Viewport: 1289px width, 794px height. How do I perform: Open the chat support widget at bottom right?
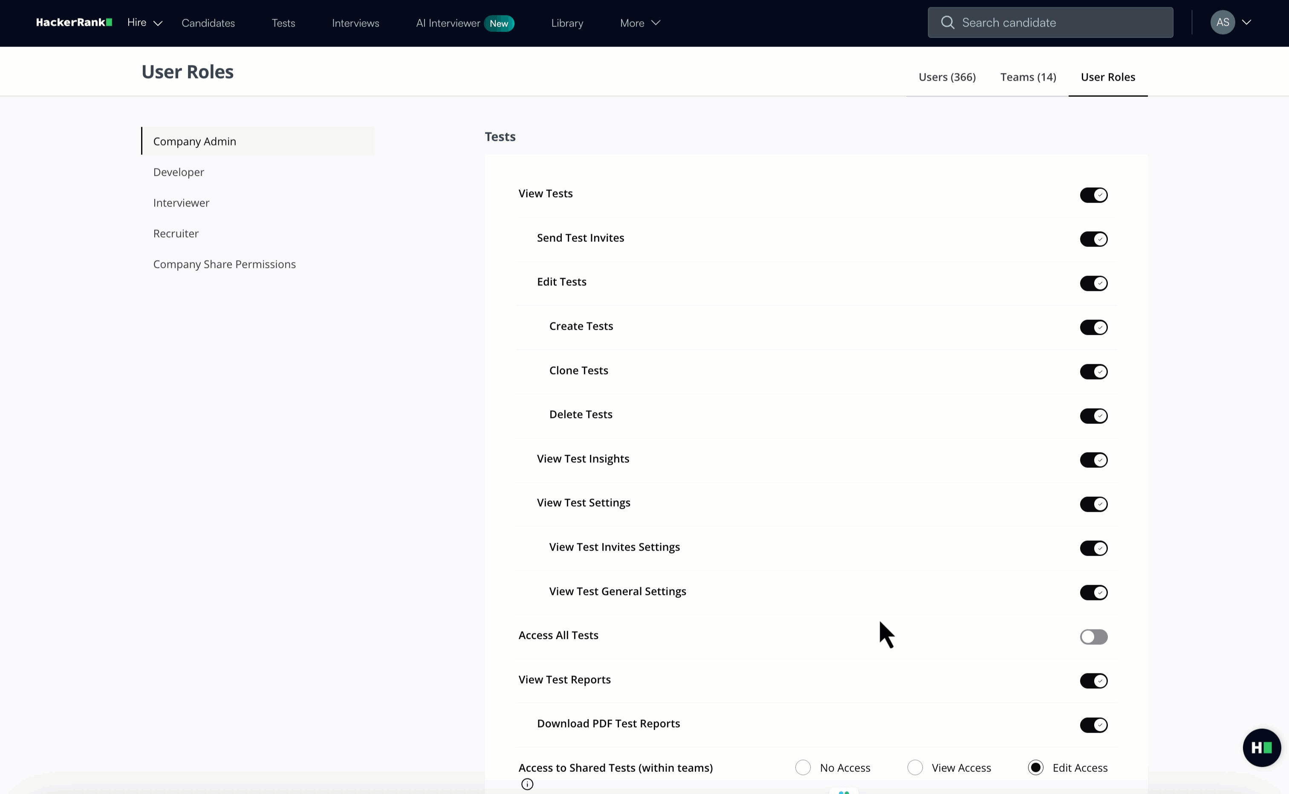(x=1262, y=747)
